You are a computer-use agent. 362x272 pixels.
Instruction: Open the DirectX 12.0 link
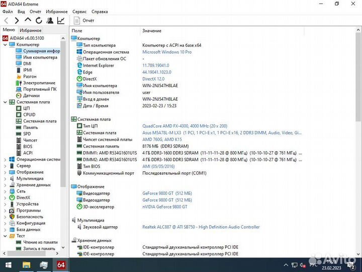point(153,79)
